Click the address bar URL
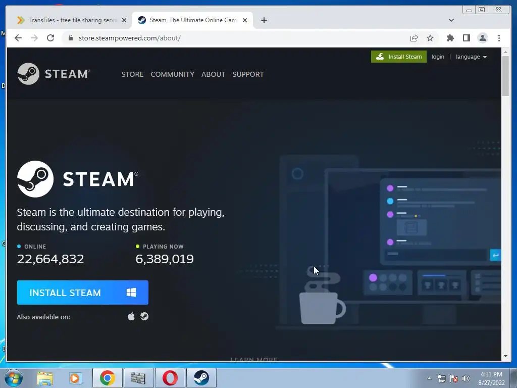The height and width of the screenshot is (388, 517). tap(130, 38)
